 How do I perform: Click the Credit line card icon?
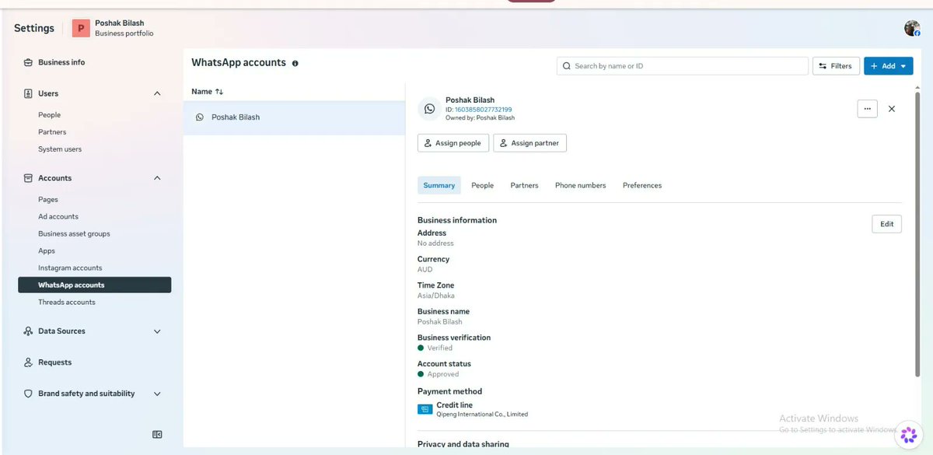pos(425,409)
